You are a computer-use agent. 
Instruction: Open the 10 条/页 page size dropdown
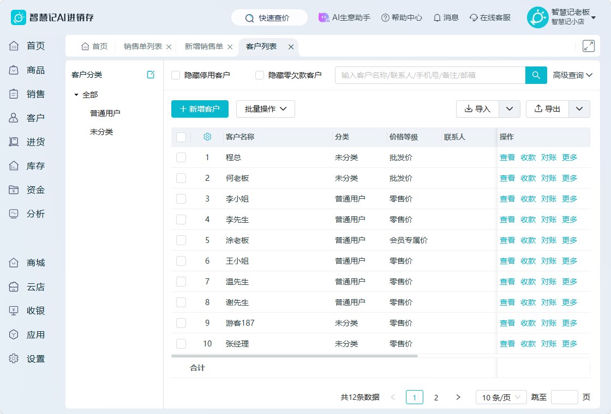(x=501, y=397)
